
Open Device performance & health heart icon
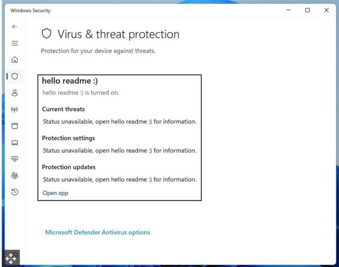pos(14,159)
